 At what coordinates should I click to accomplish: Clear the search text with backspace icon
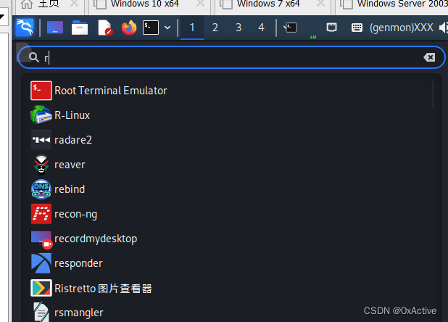pos(429,57)
